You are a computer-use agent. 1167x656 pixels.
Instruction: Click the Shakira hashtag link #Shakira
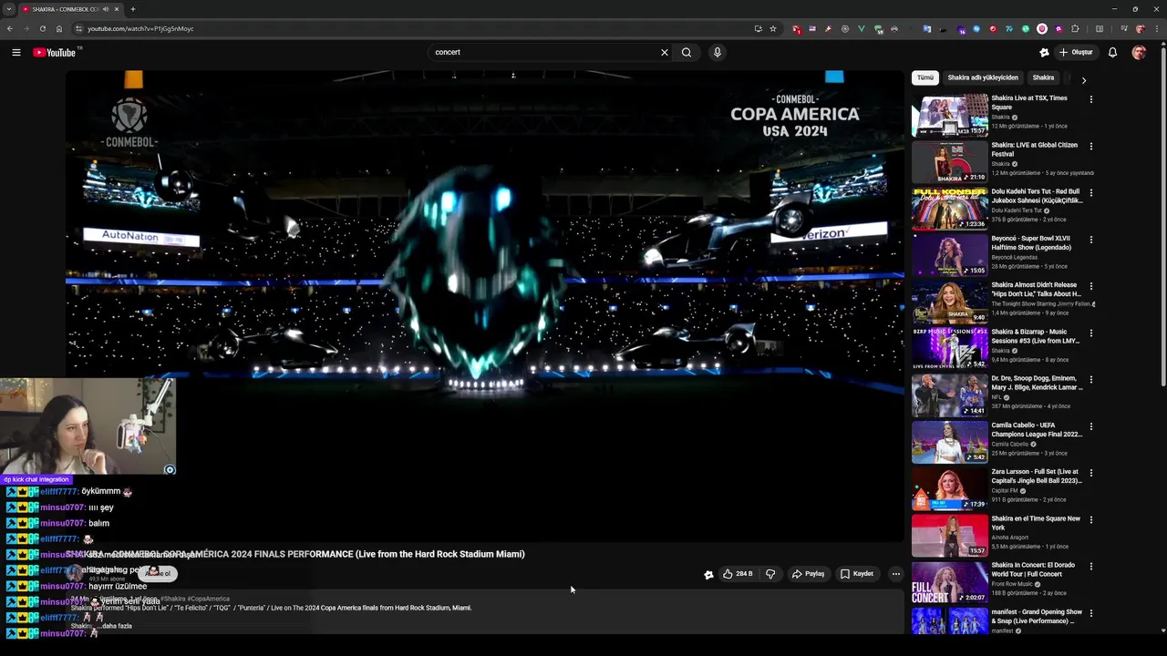[172, 599]
